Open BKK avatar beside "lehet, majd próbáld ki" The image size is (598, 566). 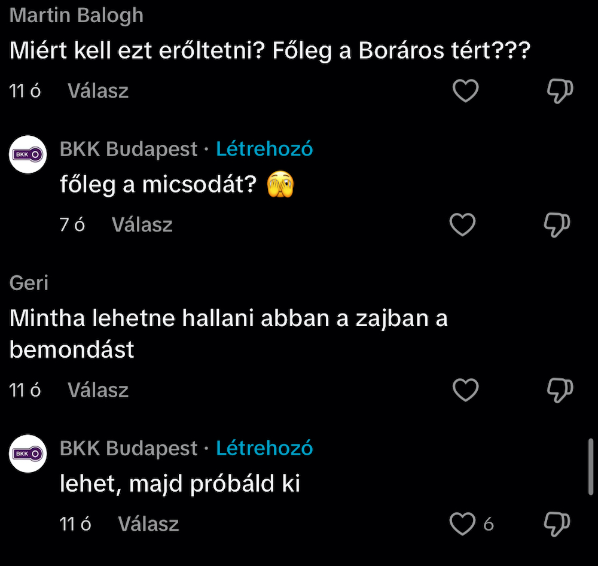28,454
